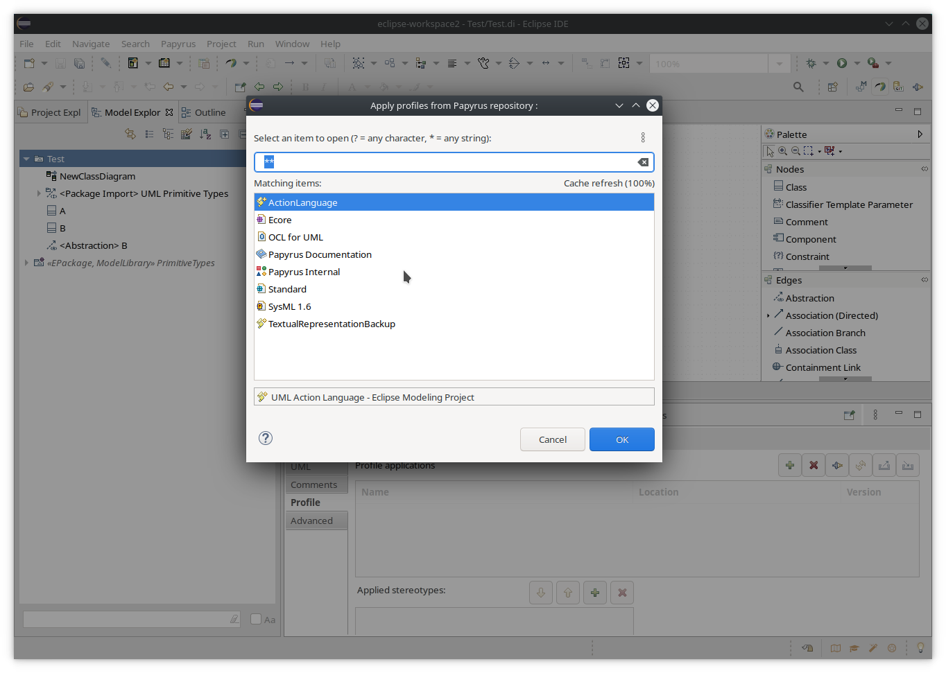Click the light bulb icon in the status bar
This screenshot has height=673, width=946.
[x=920, y=648]
